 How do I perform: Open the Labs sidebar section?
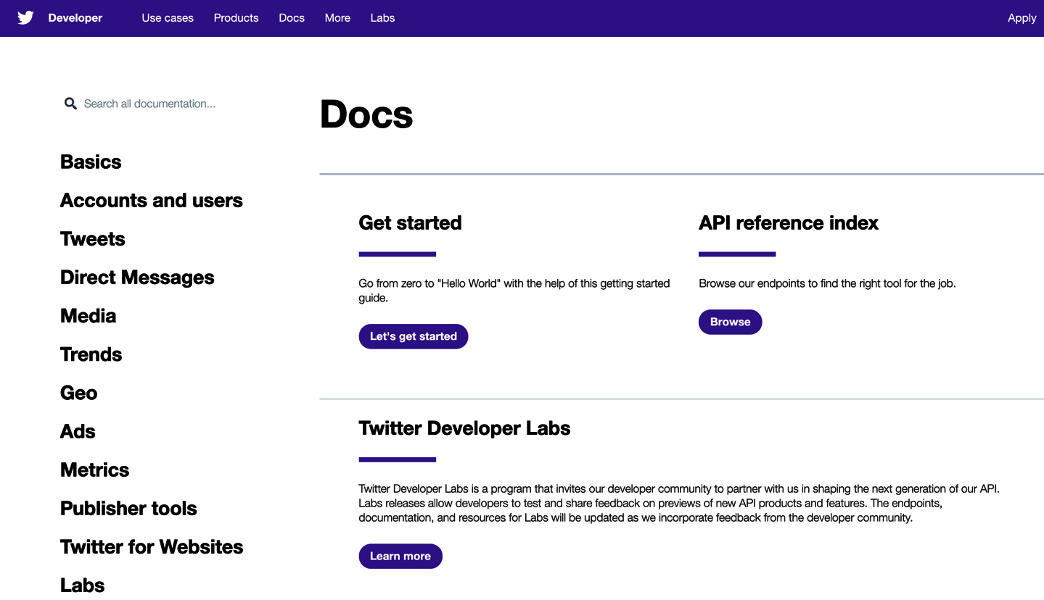(x=82, y=585)
